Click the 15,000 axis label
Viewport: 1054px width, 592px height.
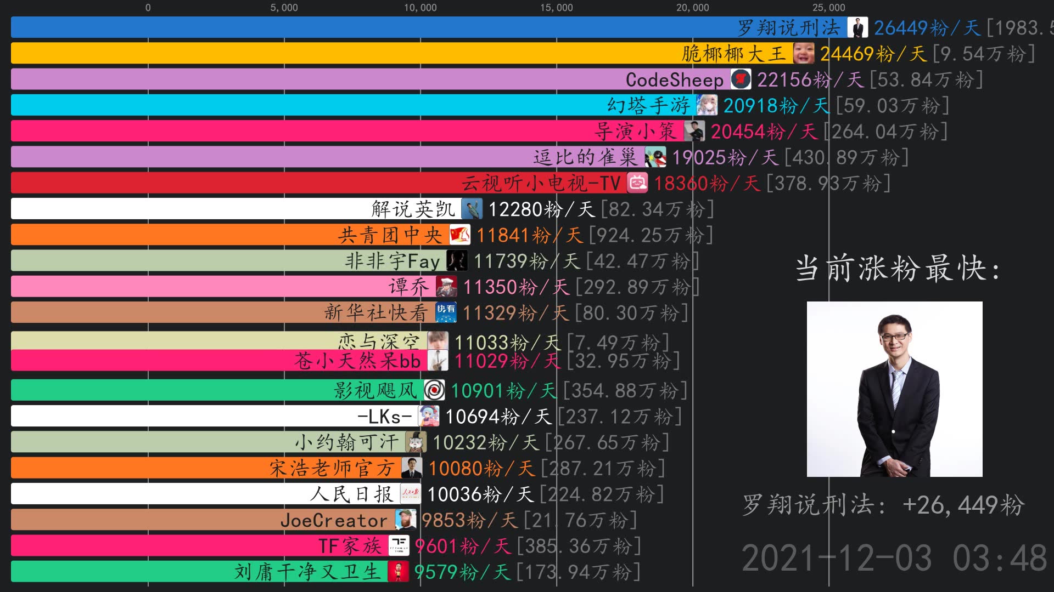pyautogui.click(x=556, y=8)
